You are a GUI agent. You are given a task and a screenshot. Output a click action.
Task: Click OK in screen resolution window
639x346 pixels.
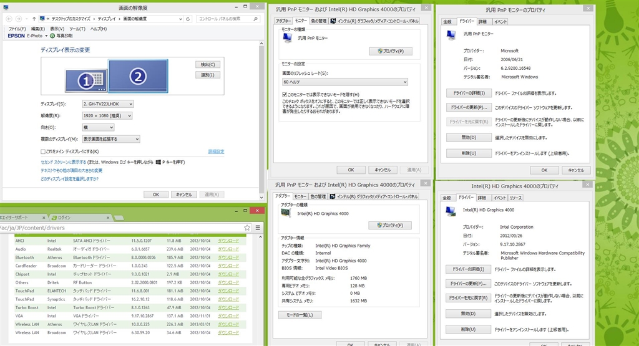click(155, 195)
